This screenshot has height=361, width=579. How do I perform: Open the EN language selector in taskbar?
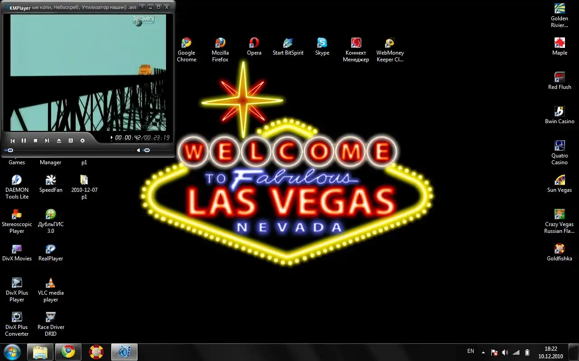470,351
